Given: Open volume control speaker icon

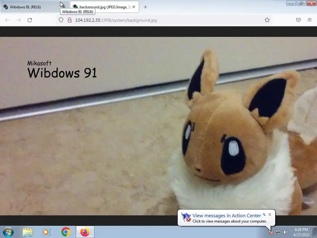Looking at the screenshot, I should 286,232.
